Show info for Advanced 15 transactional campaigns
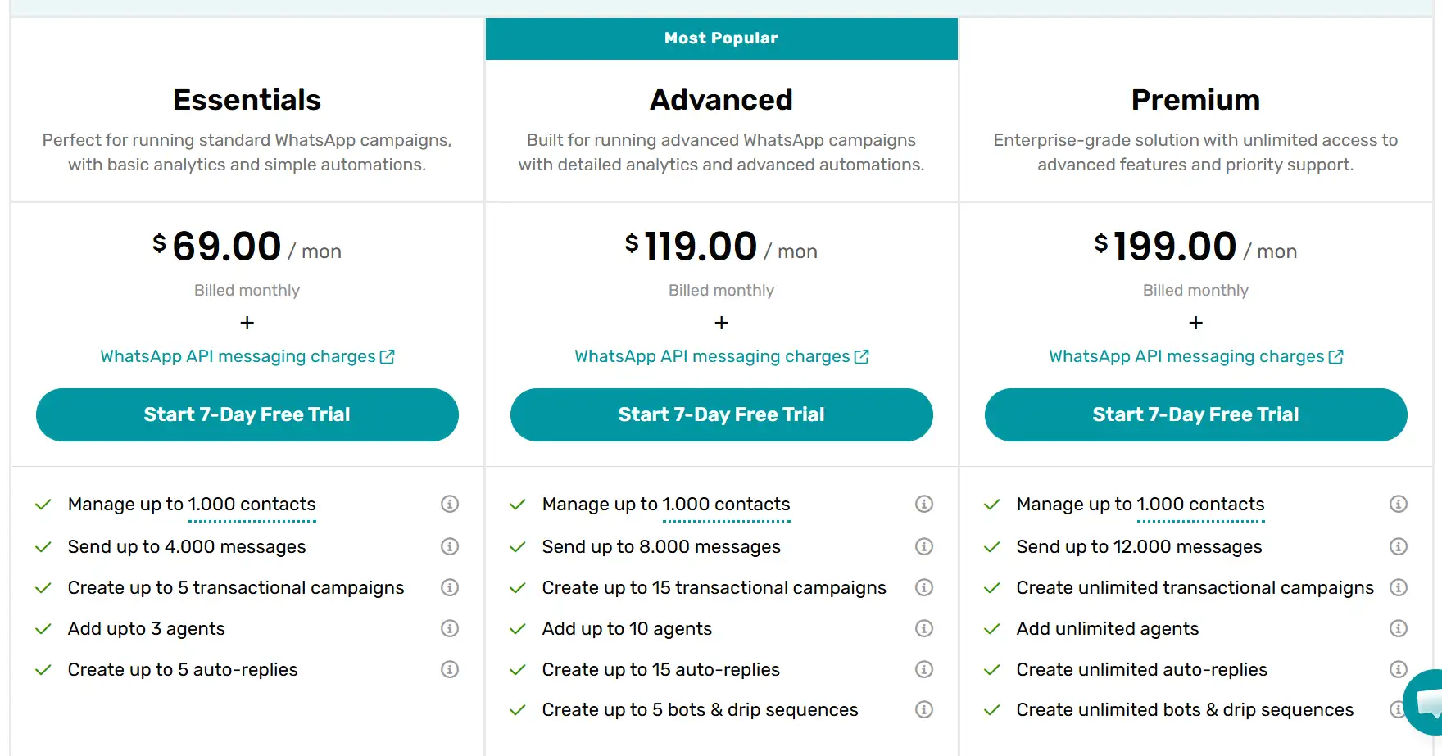 pyautogui.click(x=924, y=587)
